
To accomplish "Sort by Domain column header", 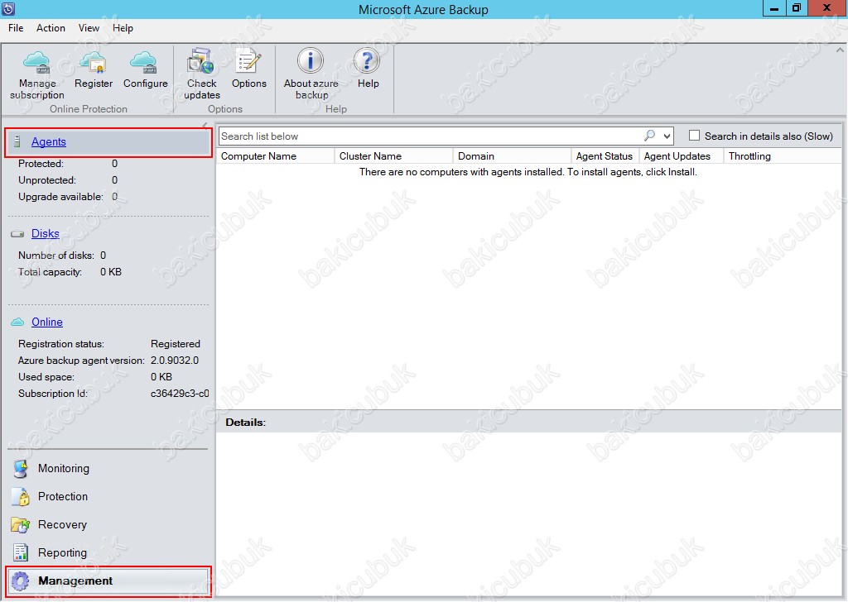I will point(512,156).
